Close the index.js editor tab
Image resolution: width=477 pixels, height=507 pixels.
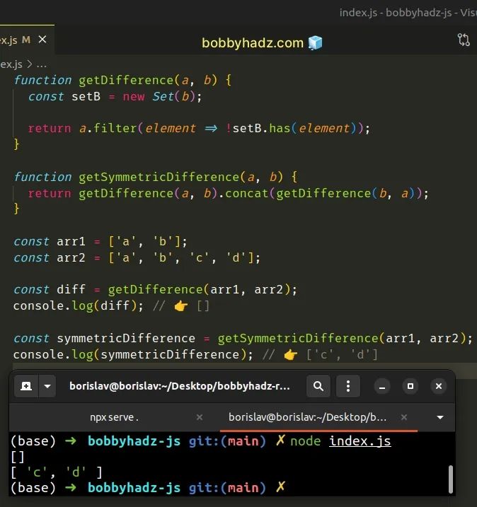tap(42, 40)
